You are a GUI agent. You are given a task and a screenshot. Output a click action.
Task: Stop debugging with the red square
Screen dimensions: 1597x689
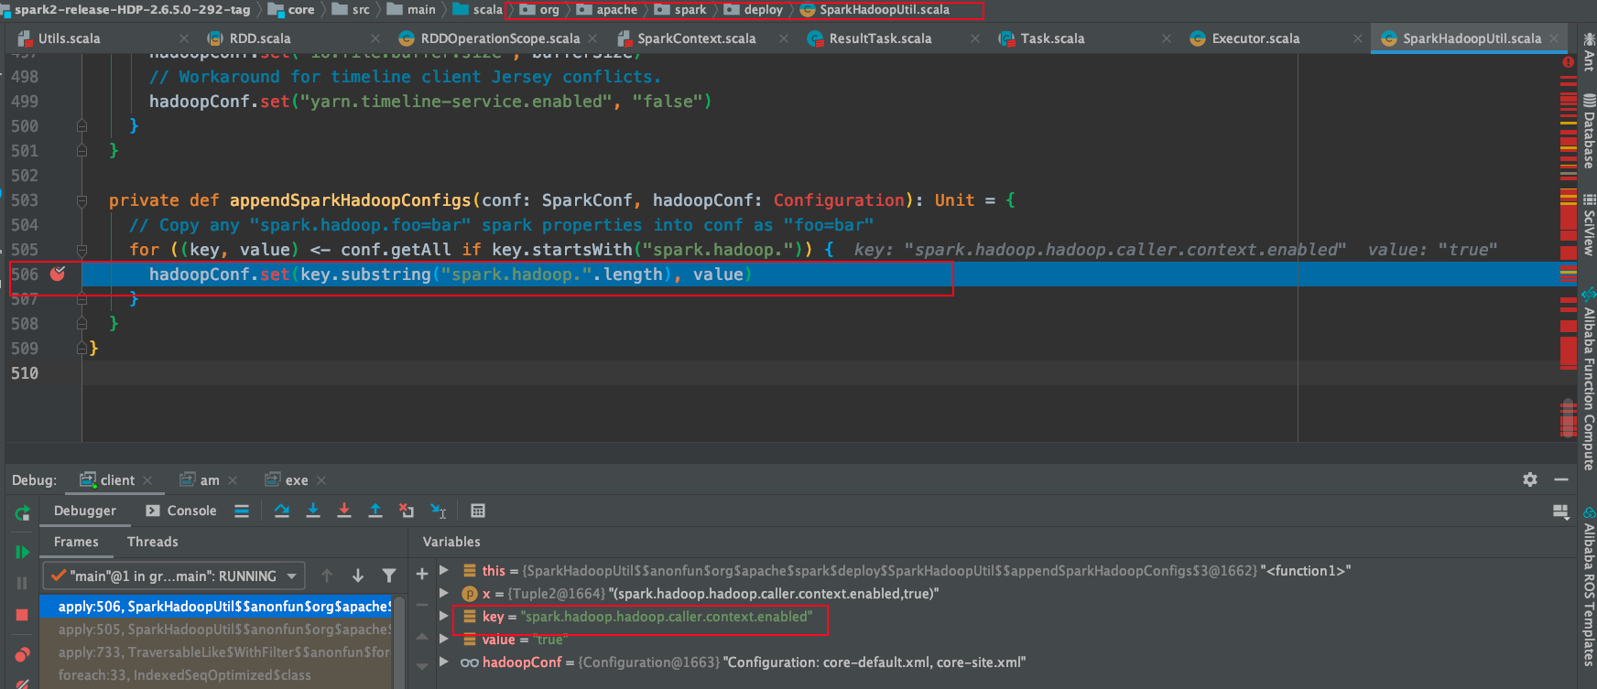(x=22, y=615)
